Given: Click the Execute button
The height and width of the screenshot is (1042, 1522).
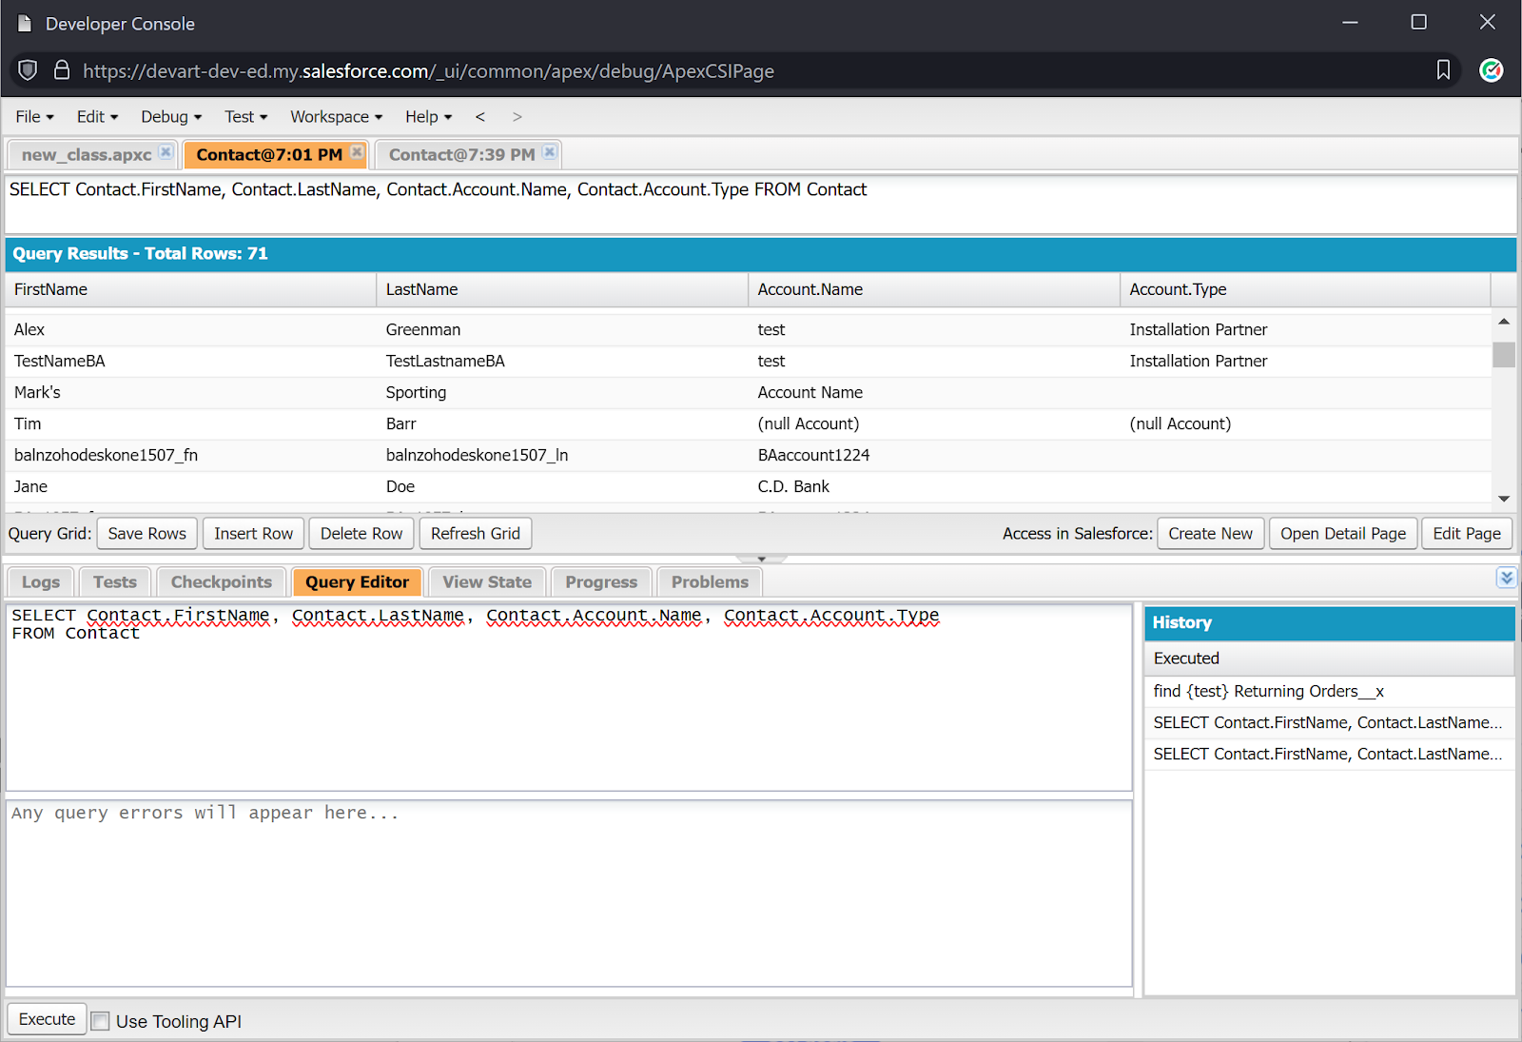Looking at the screenshot, I should click(46, 1018).
